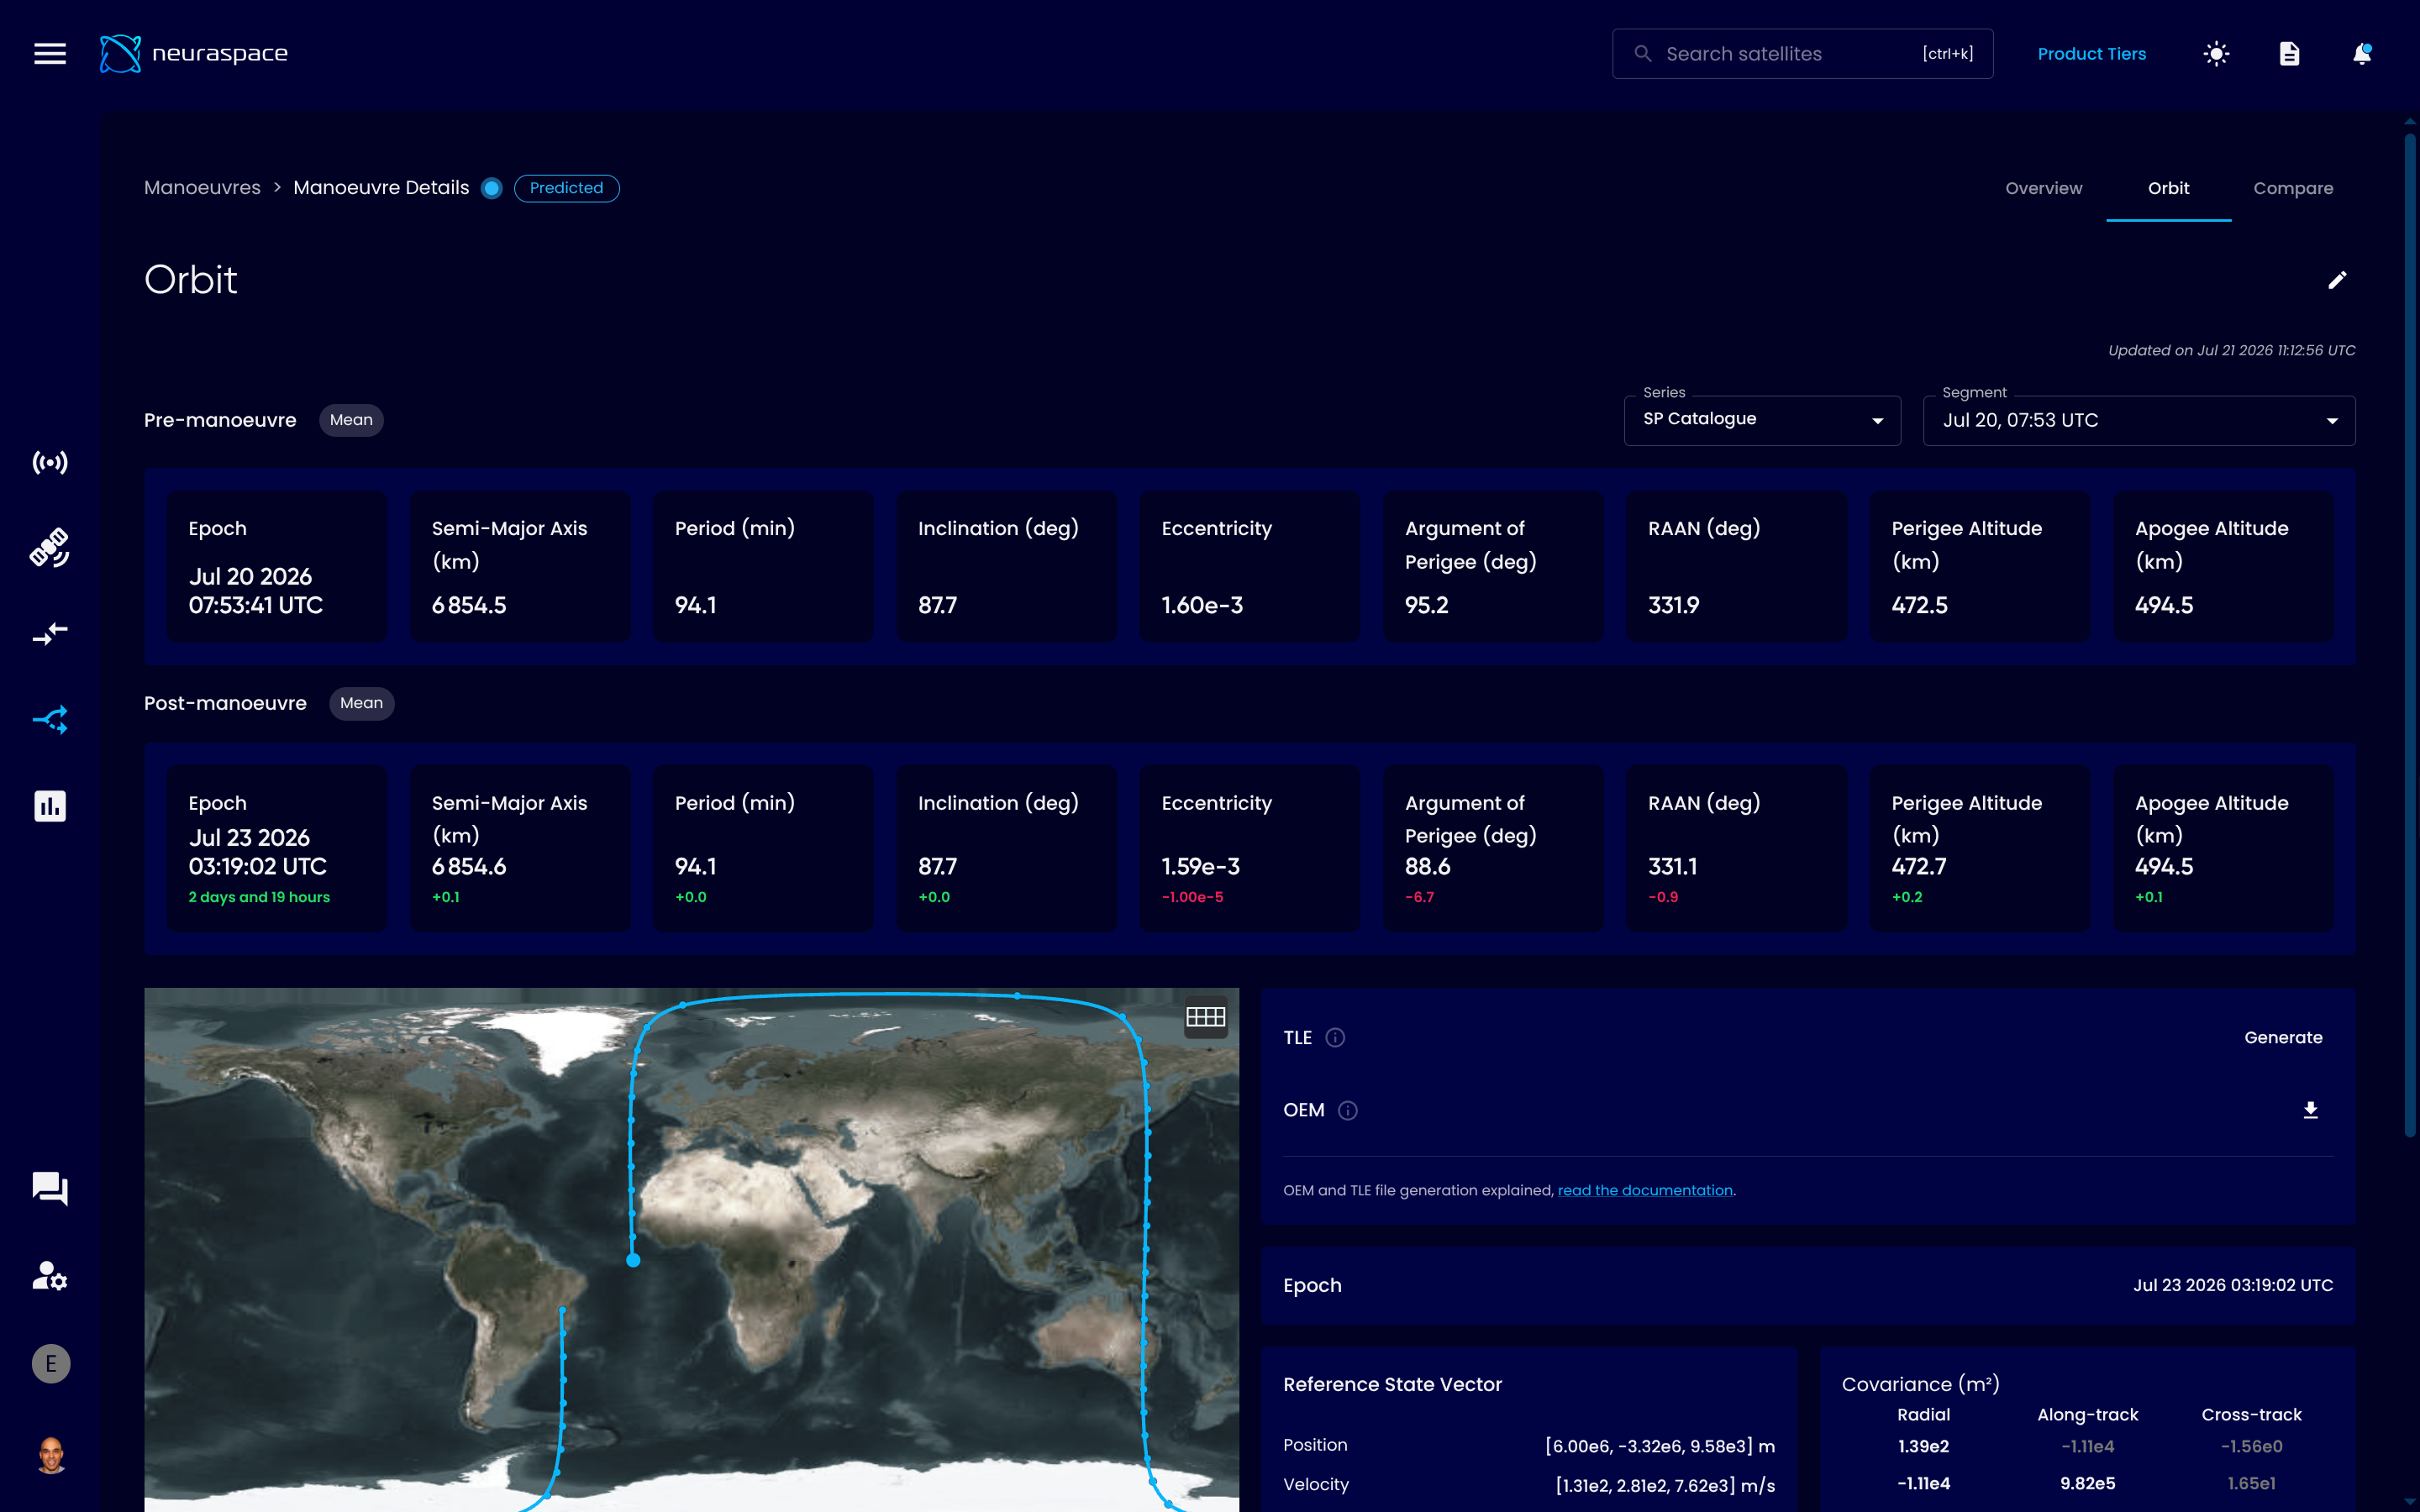Go back via Manoeuvres breadcrumb
This screenshot has height=1512, width=2420.
pos(202,188)
